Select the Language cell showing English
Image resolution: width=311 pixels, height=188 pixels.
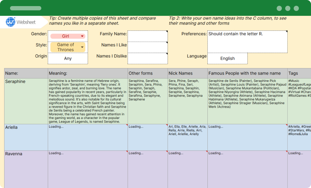click(227, 58)
